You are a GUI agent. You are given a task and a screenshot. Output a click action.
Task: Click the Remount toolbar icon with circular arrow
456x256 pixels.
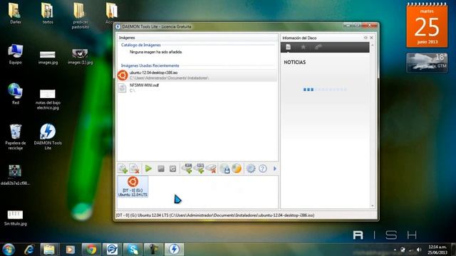click(x=172, y=169)
